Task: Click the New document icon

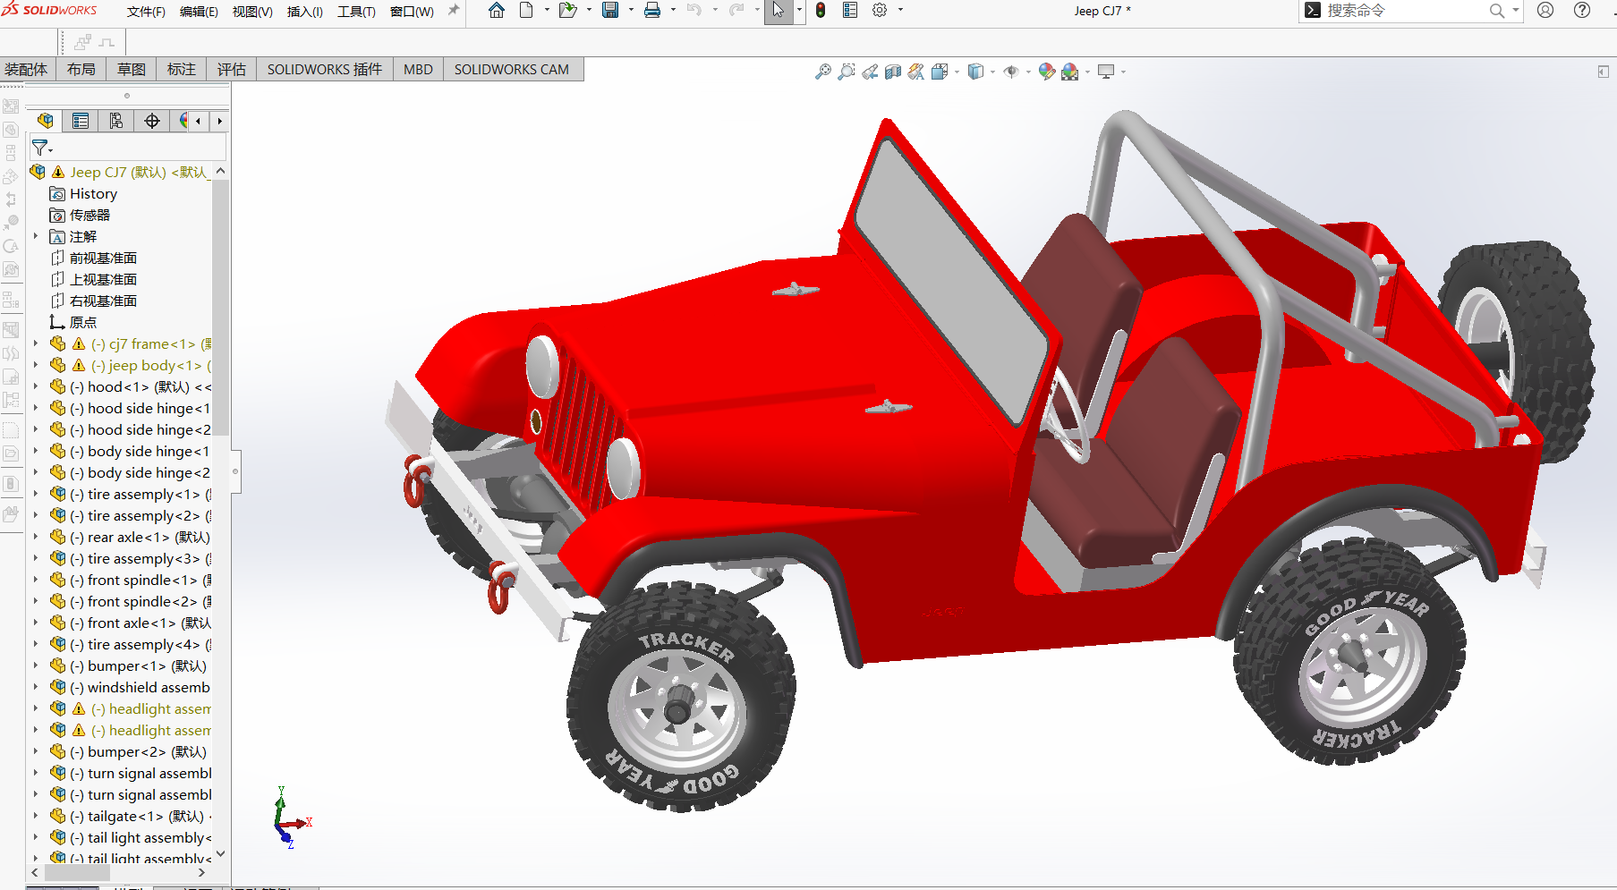Action: [526, 11]
